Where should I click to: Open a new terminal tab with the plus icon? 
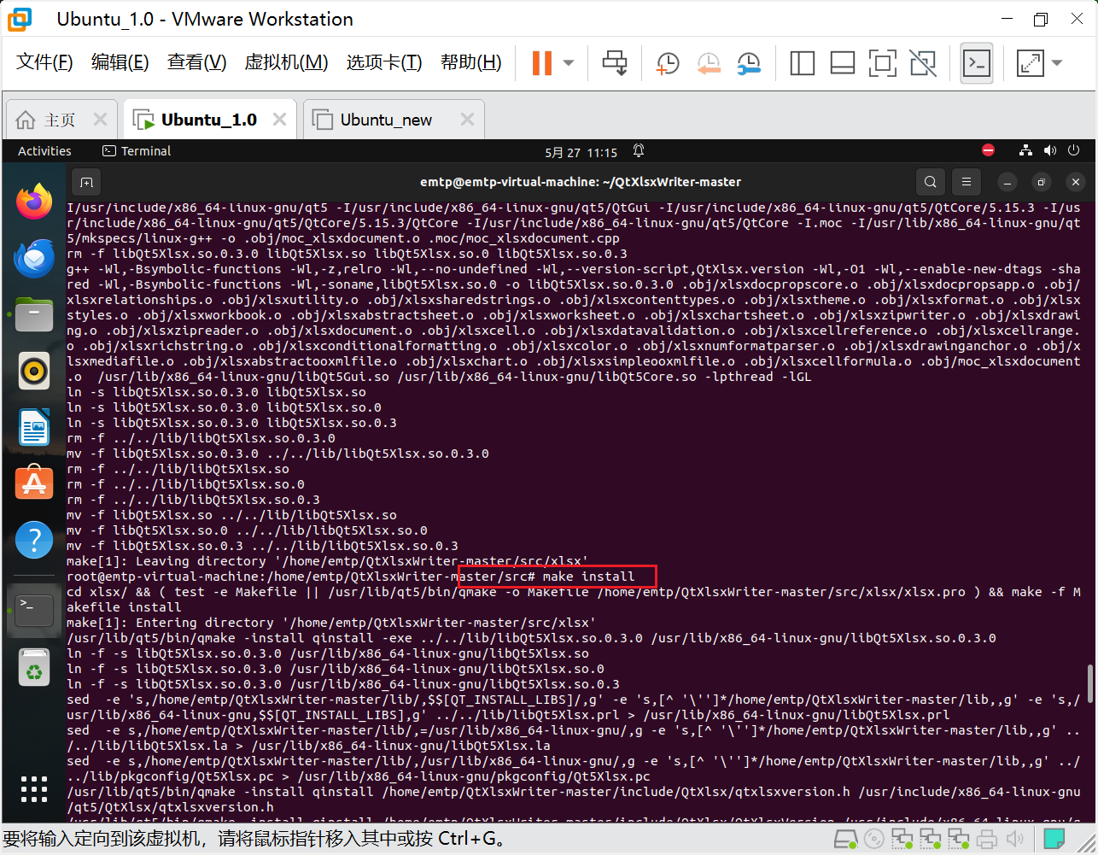(x=86, y=182)
